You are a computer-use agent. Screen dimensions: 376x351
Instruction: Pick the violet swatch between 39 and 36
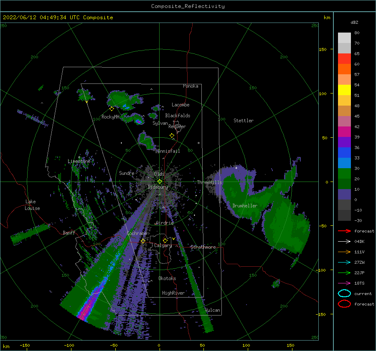[344, 142]
